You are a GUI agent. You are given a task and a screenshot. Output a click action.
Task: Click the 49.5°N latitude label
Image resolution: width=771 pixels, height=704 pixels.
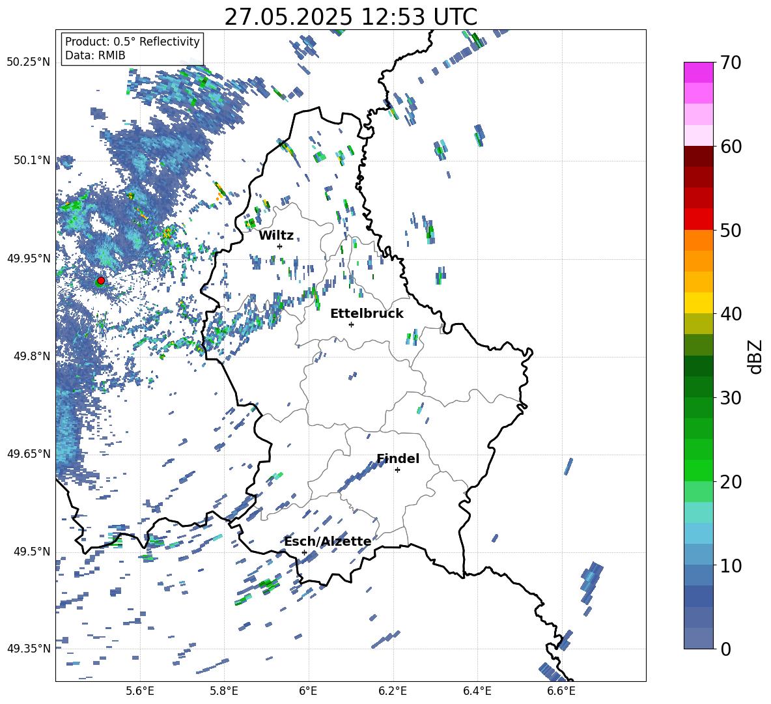(x=32, y=552)
